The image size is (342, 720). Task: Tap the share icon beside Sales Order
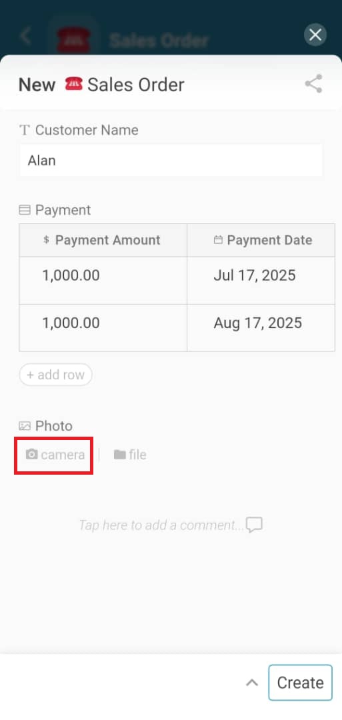313,84
